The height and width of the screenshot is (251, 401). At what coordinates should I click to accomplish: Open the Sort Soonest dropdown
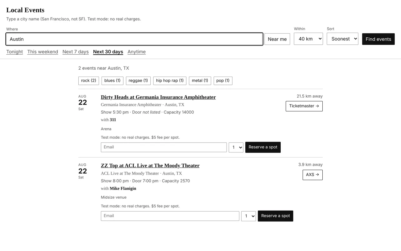pos(342,39)
